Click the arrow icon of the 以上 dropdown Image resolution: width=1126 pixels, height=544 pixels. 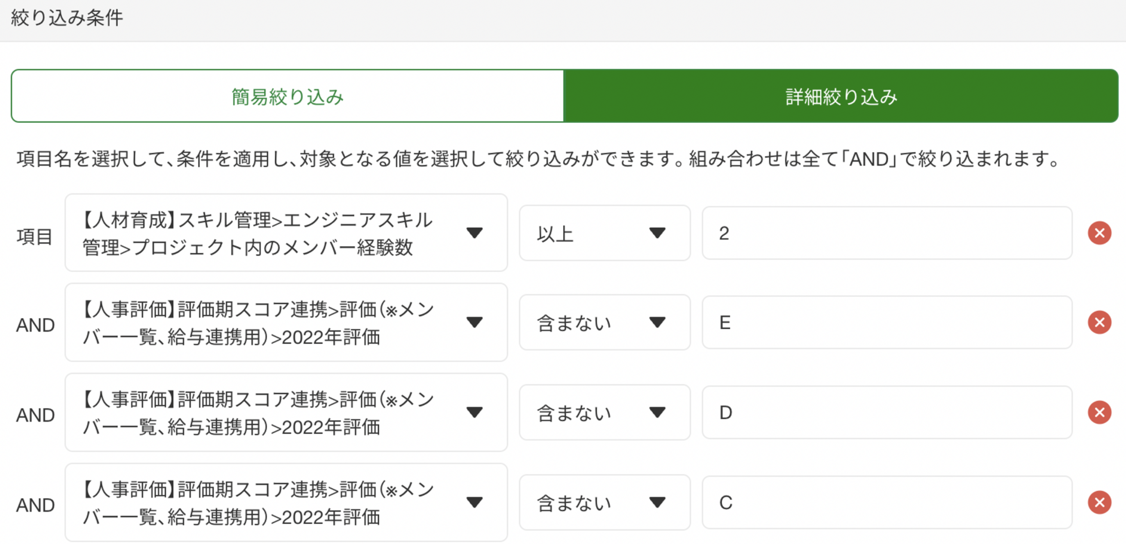click(x=657, y=233)
